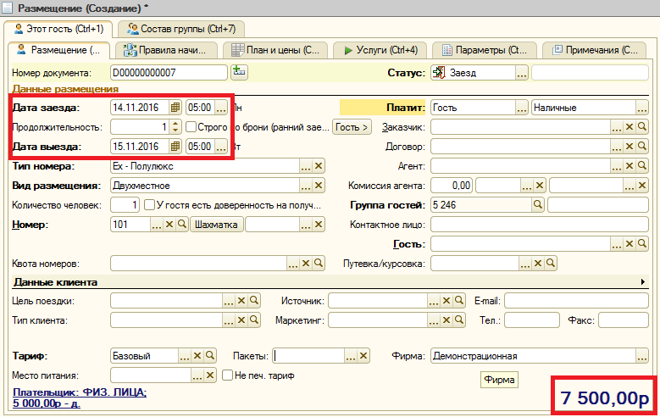Search in Маркетинг field

(x=459, y=320)
